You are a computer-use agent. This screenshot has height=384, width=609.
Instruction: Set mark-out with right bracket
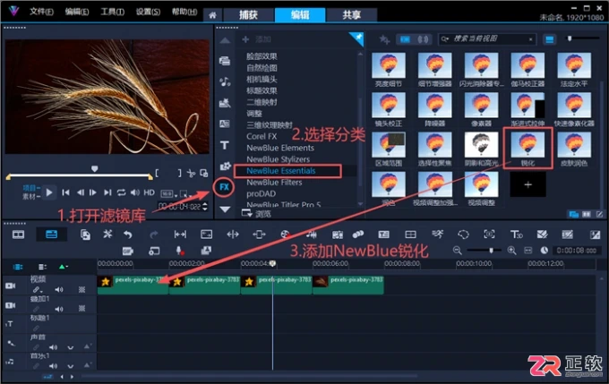coord(179,173)
